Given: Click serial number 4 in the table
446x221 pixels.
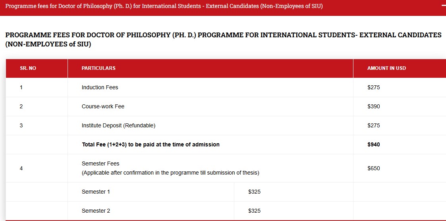Looking at the screenshot, I should 21,168.
